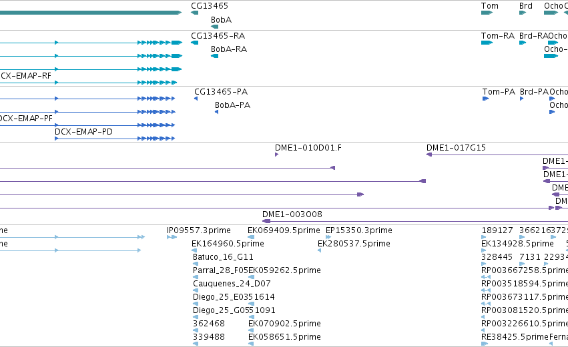Click the DME1-003O08 label
568x347 pixels.
(292, 214)
